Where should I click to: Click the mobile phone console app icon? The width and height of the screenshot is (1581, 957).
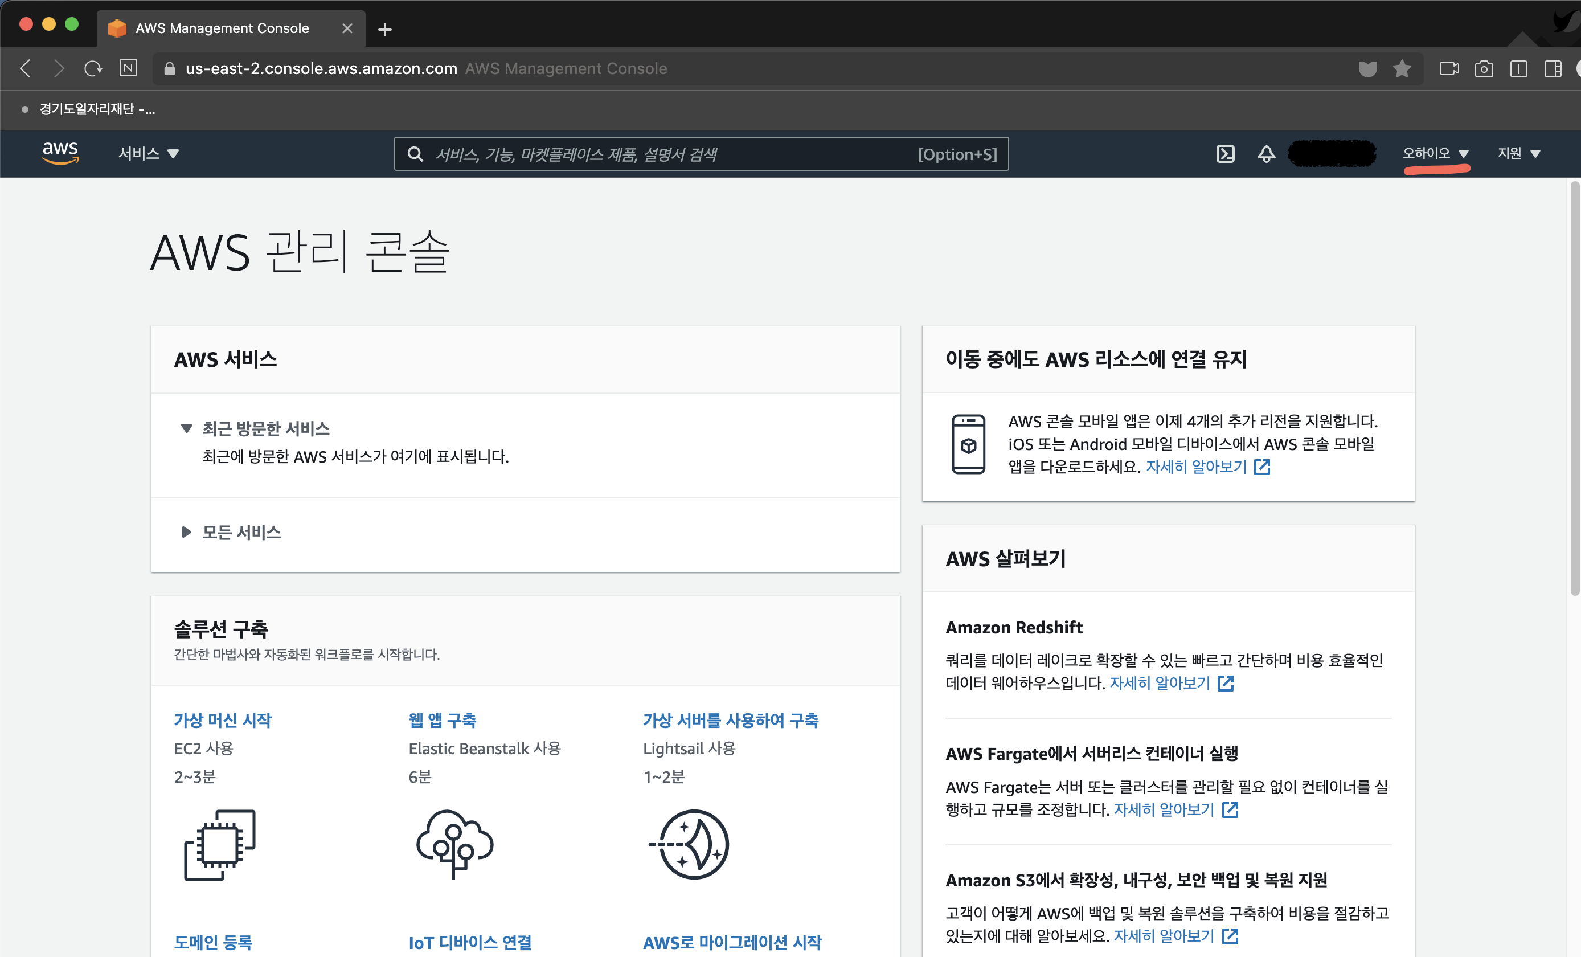click(x=968, y=444)
